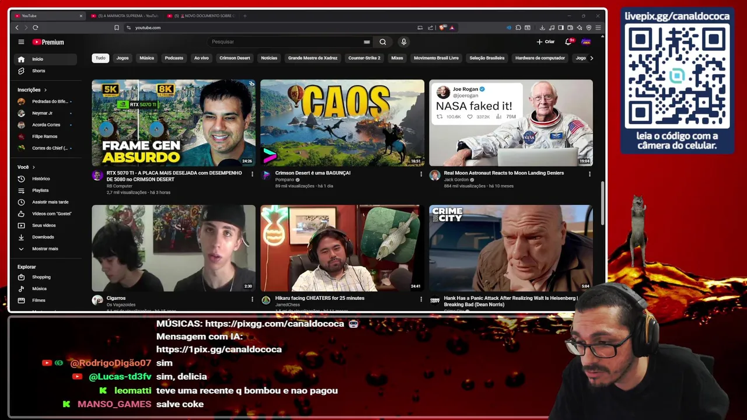Open browser downloads icon
The height and width of the screenshot is (420, 747).
pos(542,27)
